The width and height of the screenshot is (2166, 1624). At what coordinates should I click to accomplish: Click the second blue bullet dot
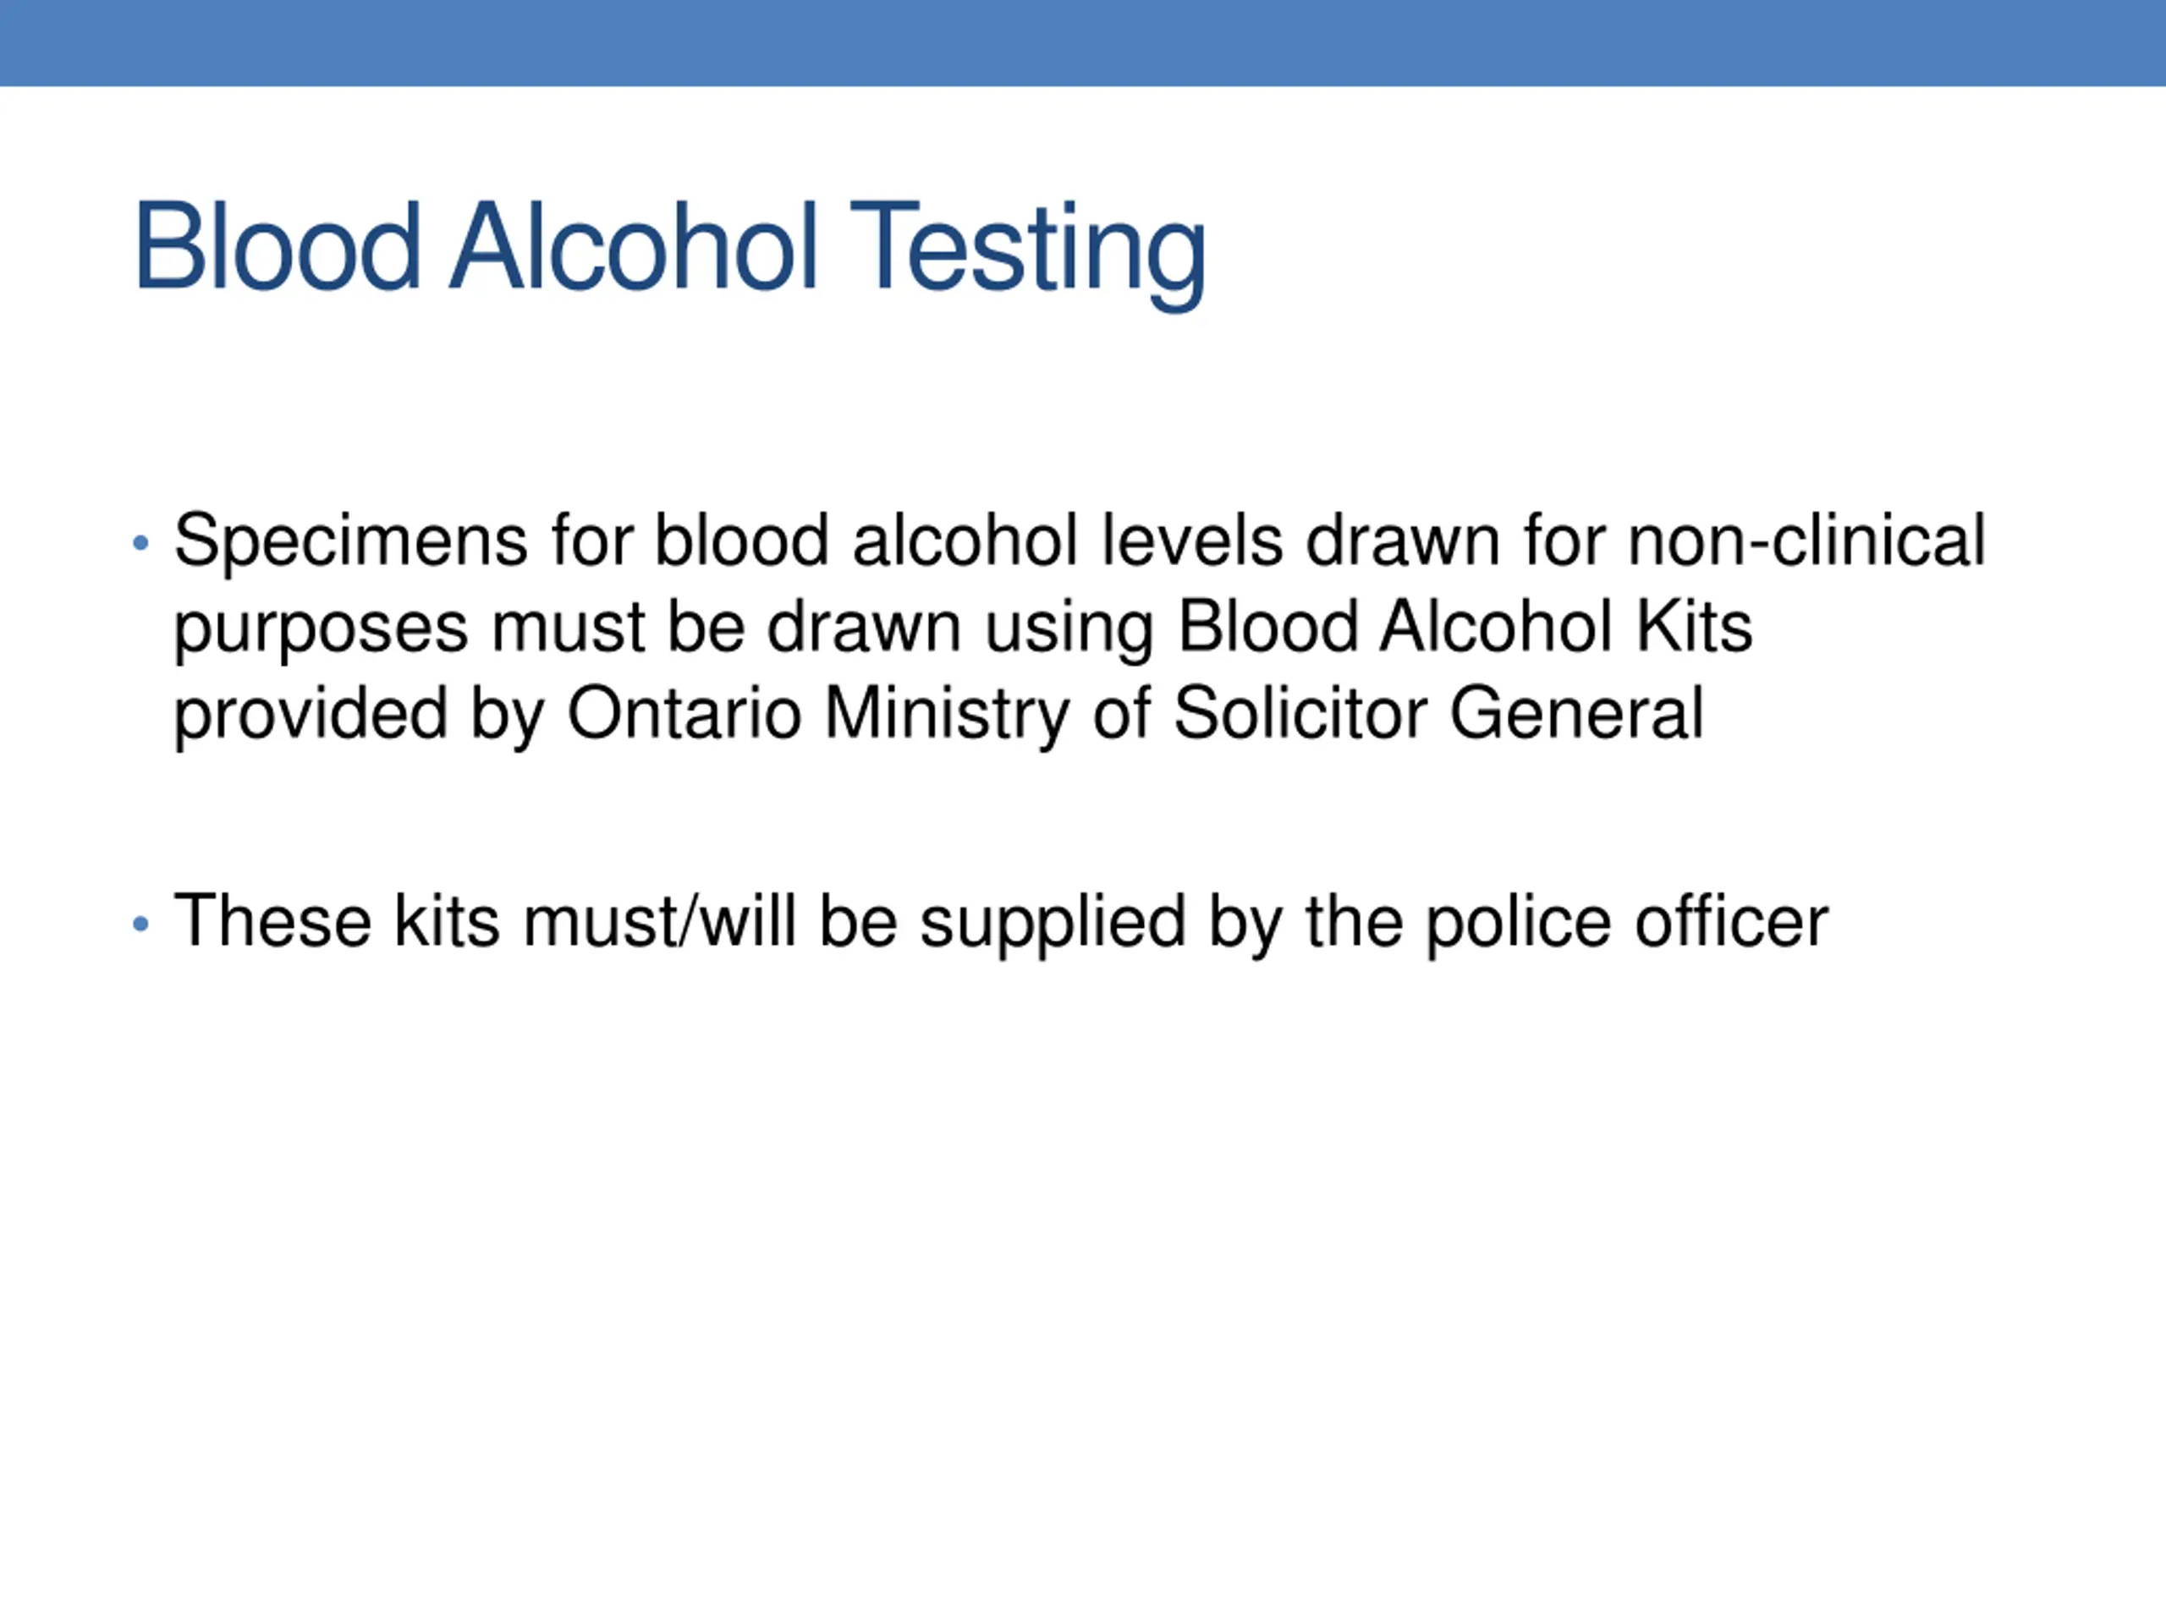pyautogui.click(x=141, y=923)
